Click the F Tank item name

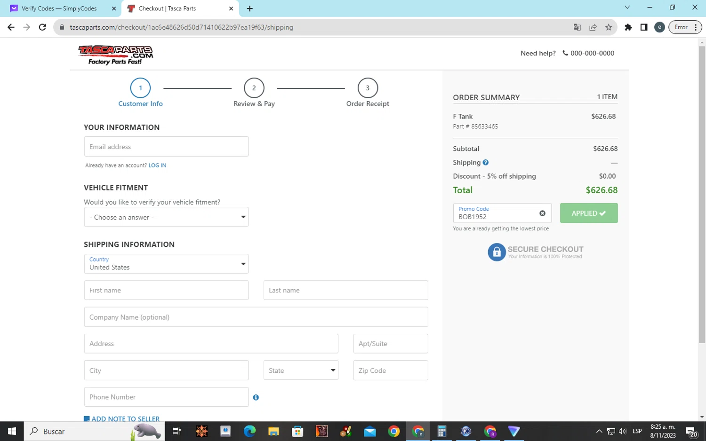(463, 117)
